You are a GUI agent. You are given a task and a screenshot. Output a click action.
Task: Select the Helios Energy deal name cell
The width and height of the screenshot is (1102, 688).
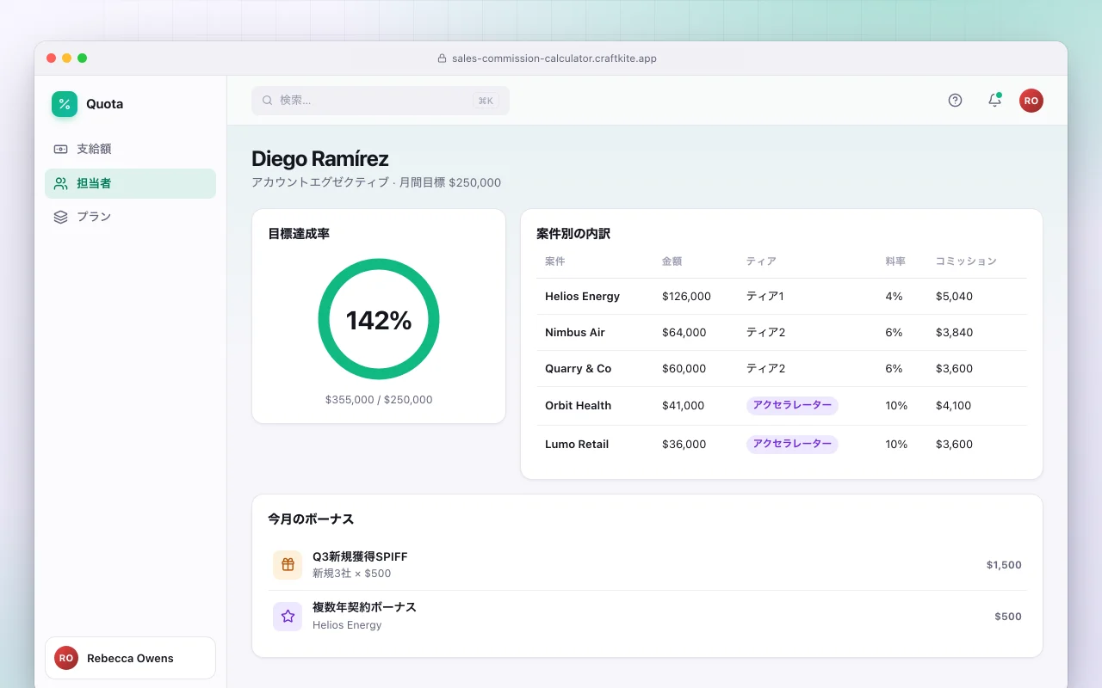point(582,297)
